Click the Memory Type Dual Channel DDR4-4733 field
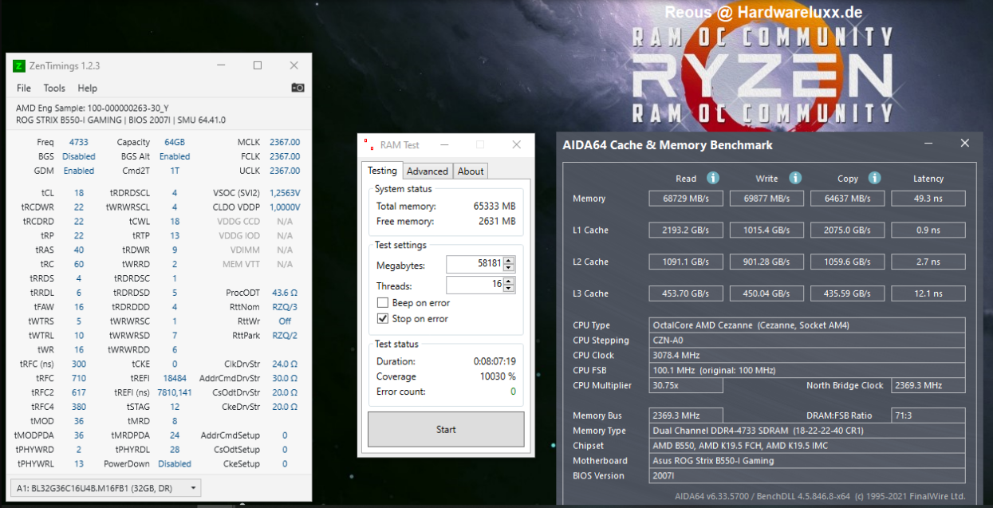The height and width of the screenshot is (508, 993). pos(808,431)
